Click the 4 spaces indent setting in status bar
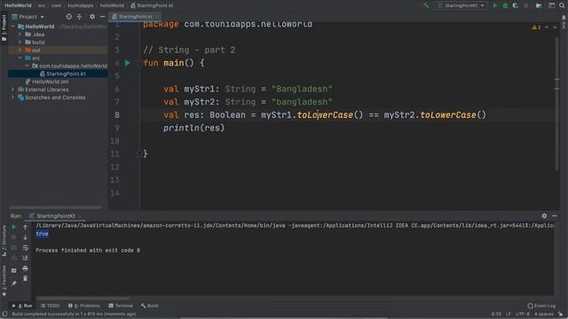Screen dimensions: 568x319 pos(544,314)
